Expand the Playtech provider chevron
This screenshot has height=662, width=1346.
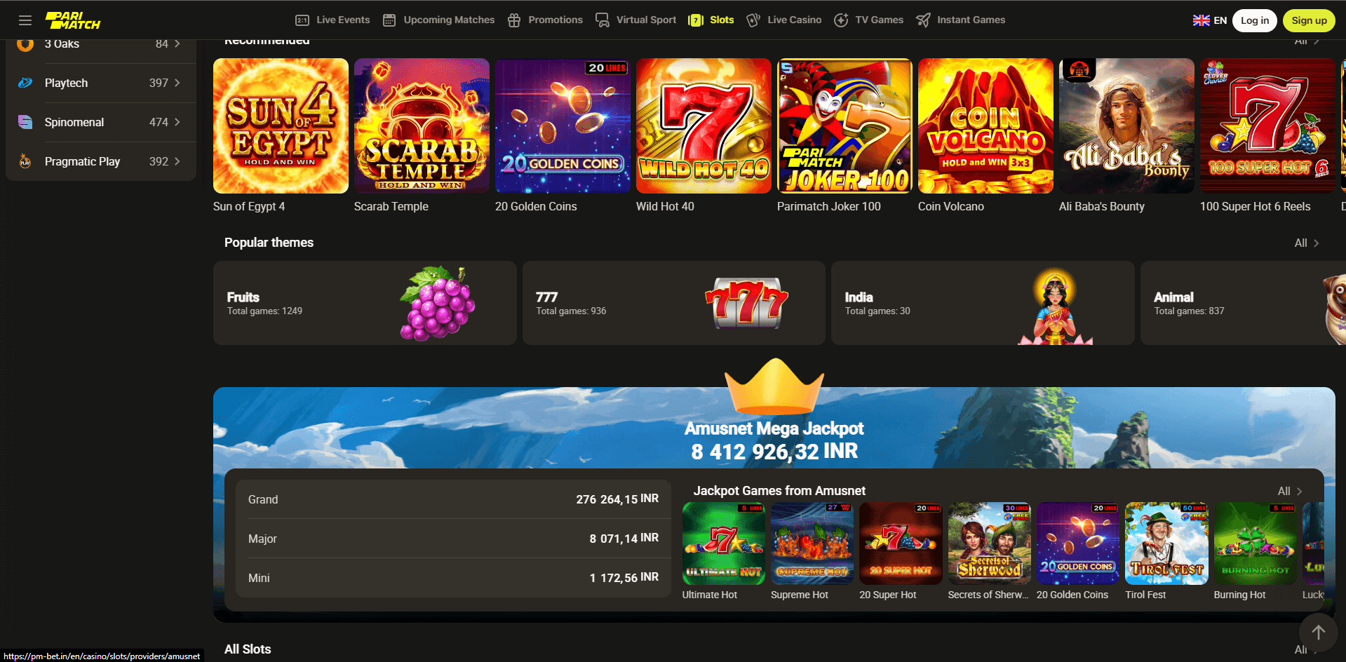click(177, 83)
